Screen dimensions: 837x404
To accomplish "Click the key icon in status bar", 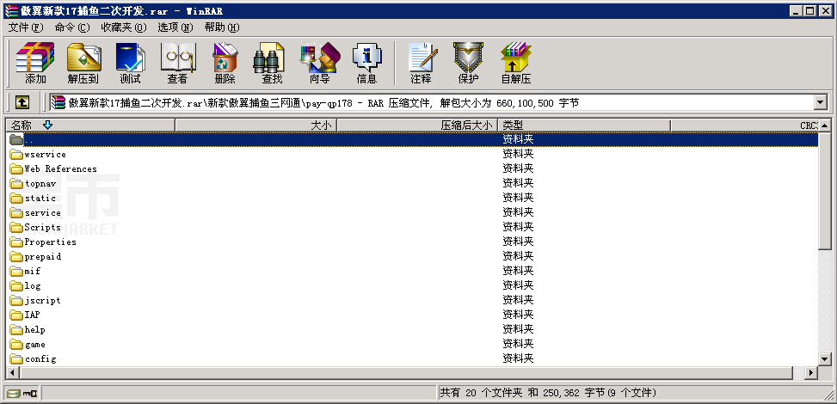I will (x=30, y=394).
